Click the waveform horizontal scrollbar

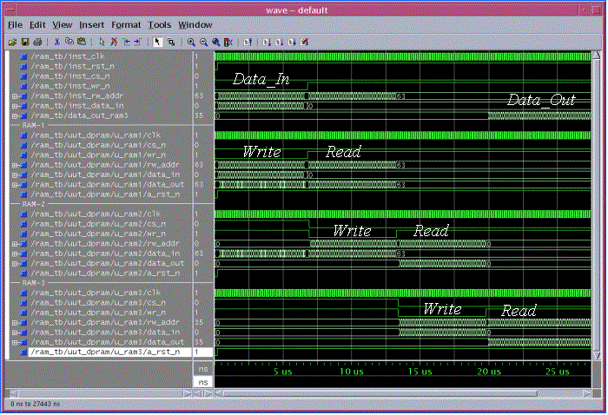tap(400, 393)
